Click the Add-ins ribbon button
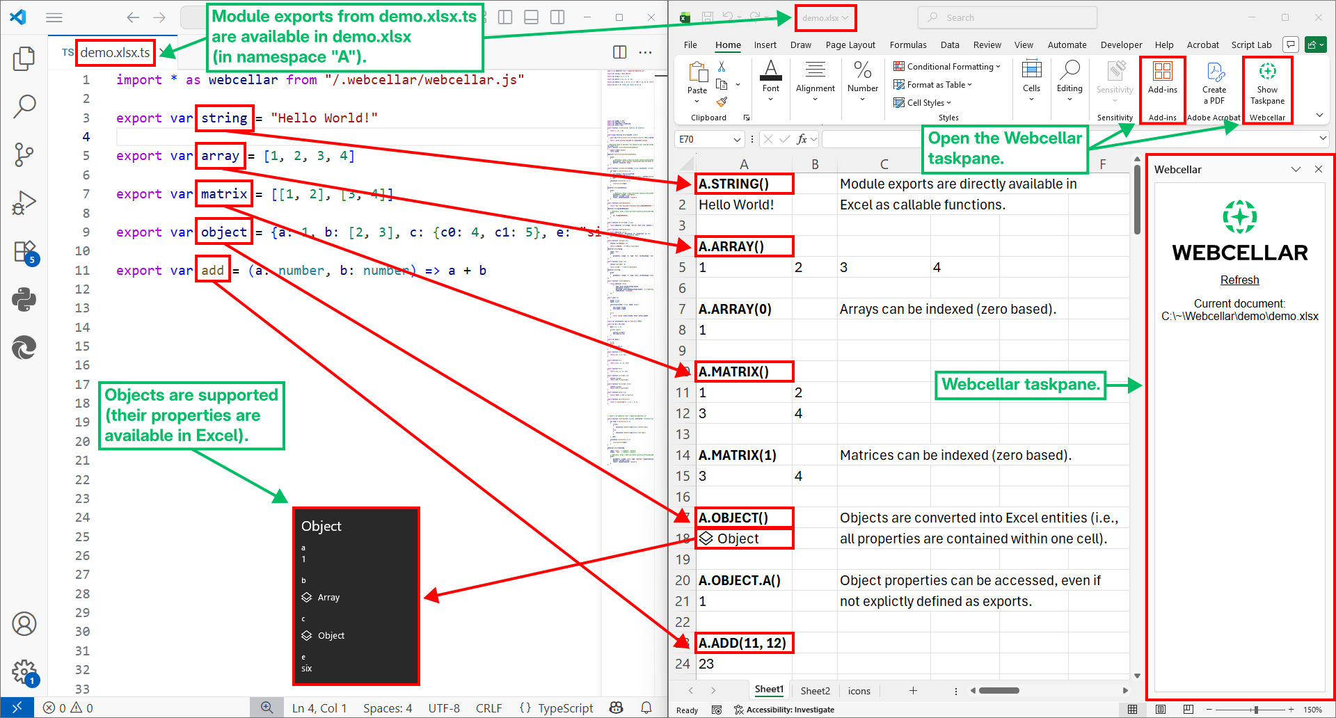This screenshot has width=1336, height=718. 1163,78
